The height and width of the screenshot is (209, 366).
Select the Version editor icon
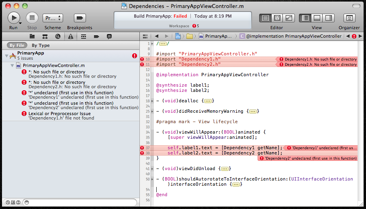289,18
